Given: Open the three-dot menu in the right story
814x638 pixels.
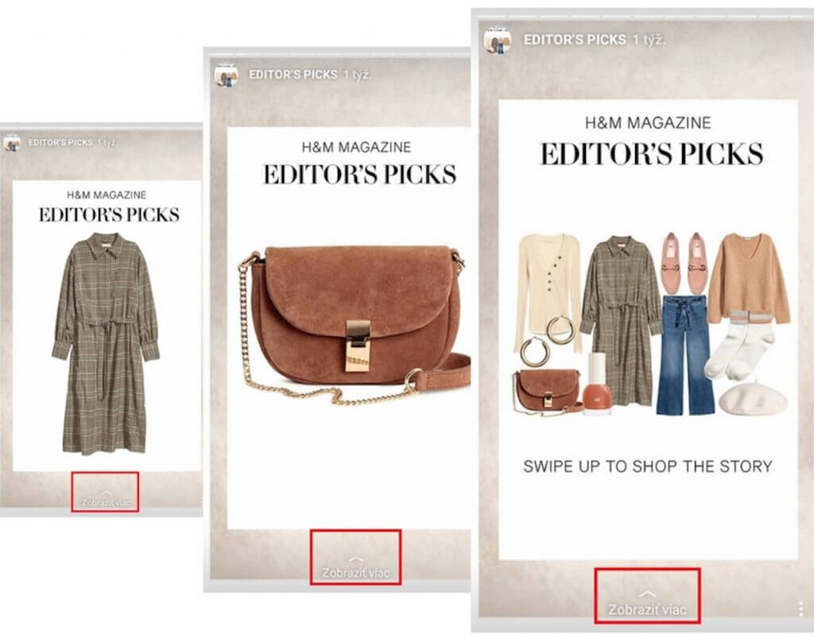Looking at the screenshot, I should pyautogui.click(x=801, y=609).
